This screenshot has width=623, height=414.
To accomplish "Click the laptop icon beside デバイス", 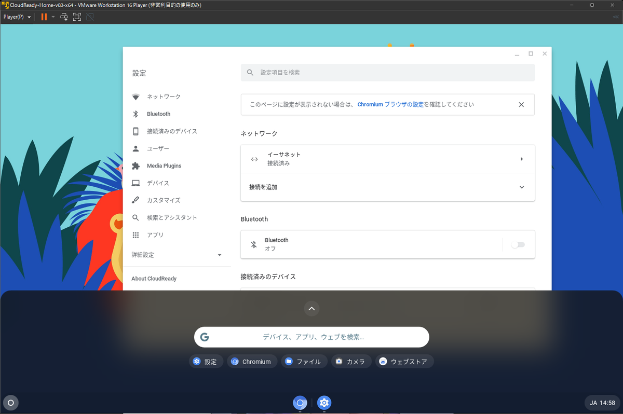I will pos(136,183).
